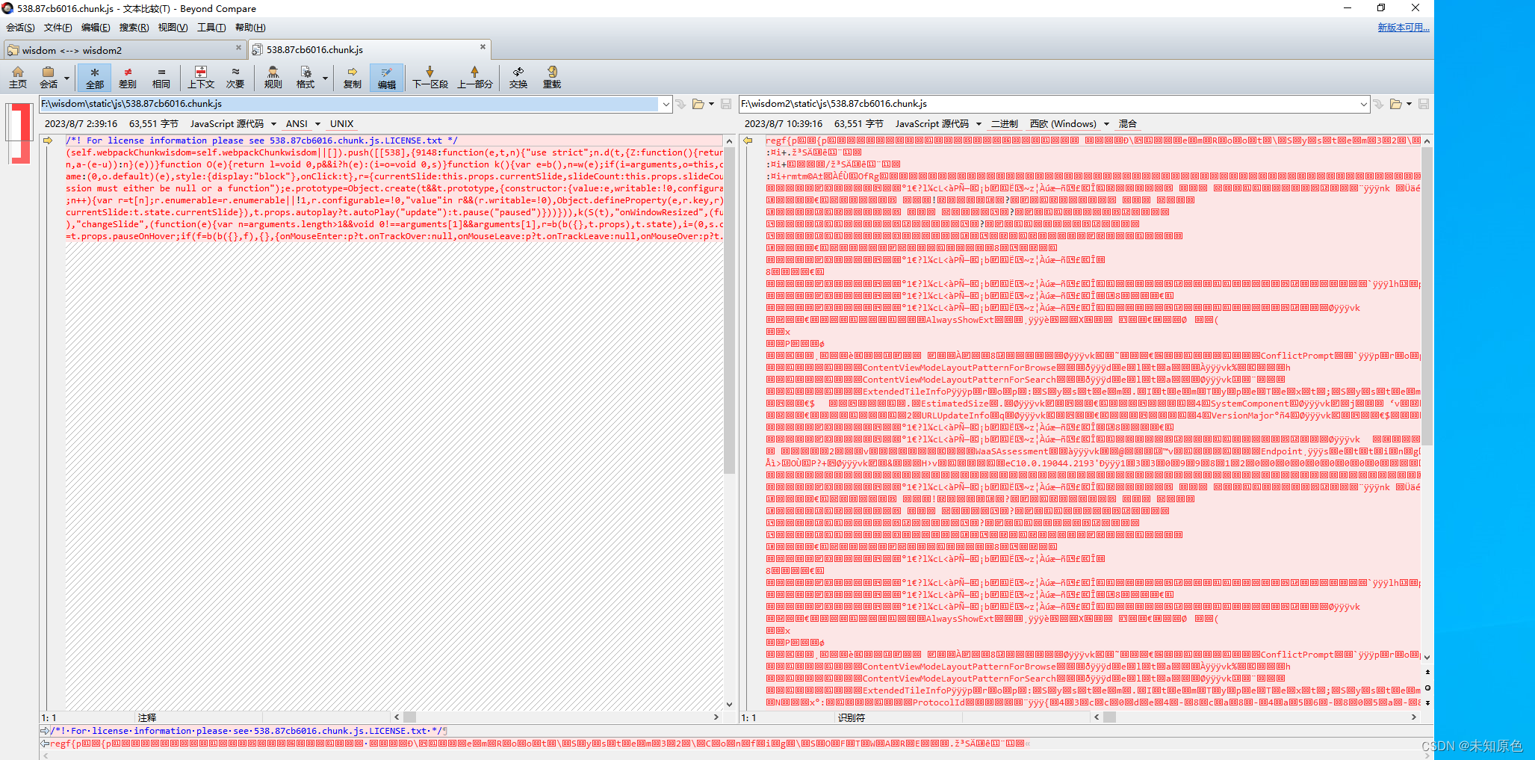Select the 全部 (All) display filter icon
This screenshot has height=760, width=1535.
[x=94, y=77]
